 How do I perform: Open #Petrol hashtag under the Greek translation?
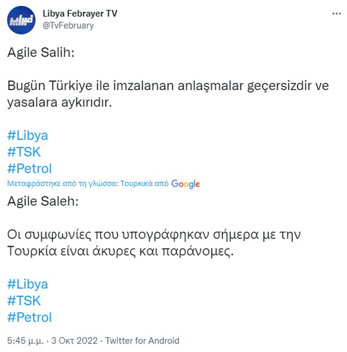[x=30, y=317]
